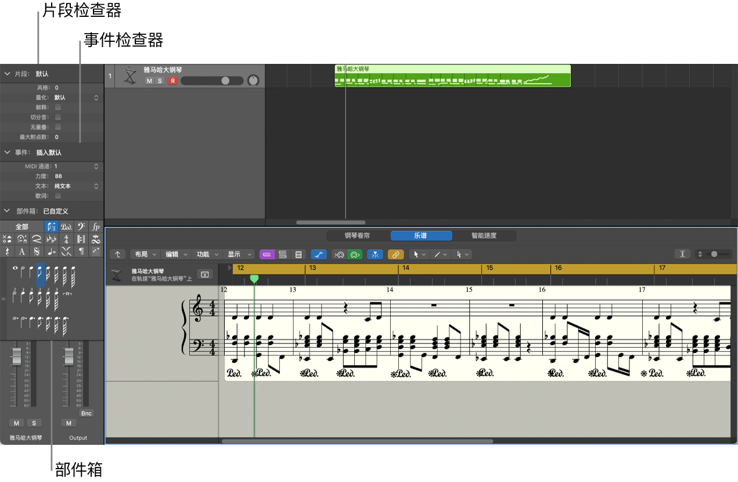Image resolution: width=738 pixels, height=482 pixels.
Task: Click the Catch playhead button
Action: tap(375, 254)
